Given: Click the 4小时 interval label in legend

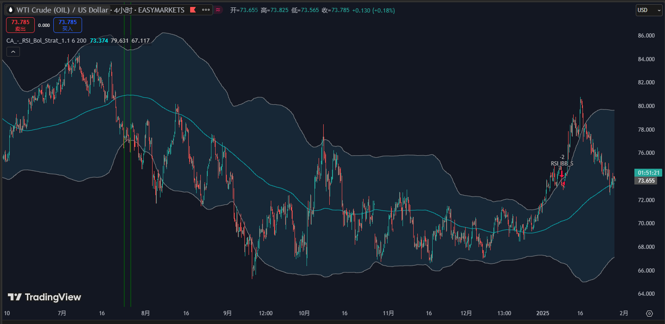Looking at the screenshot, I should 124,10.
